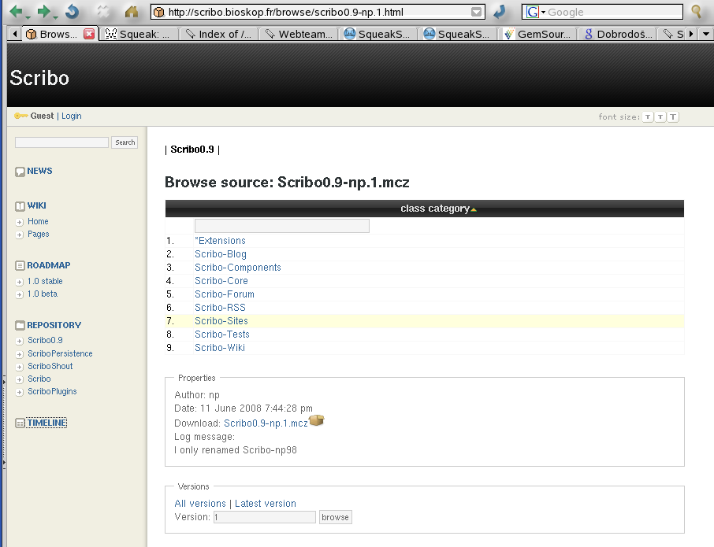
Task: Open the URL history dropdown in address bar
Action: pos(476,12)
